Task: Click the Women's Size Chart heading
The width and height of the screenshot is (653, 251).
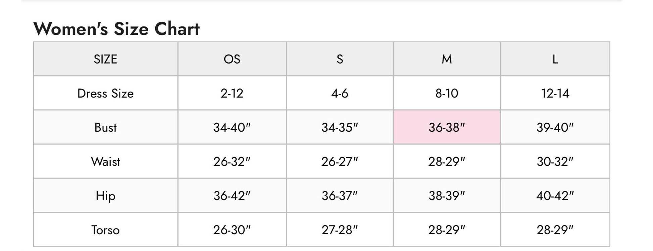Action: click(116, 29)
